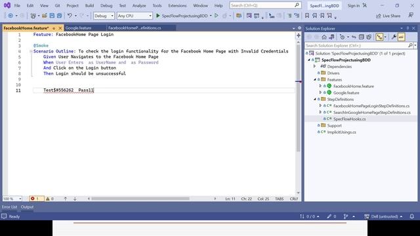Select SpecFlowHooks.cs in Solution Explorer

coord(349,119)
